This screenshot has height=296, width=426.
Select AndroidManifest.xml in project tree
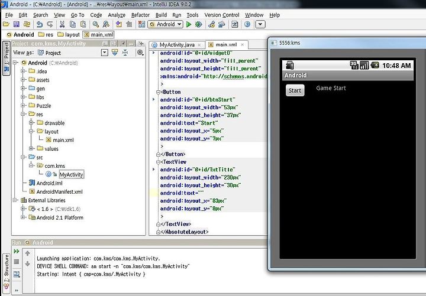tap(56, 191)
